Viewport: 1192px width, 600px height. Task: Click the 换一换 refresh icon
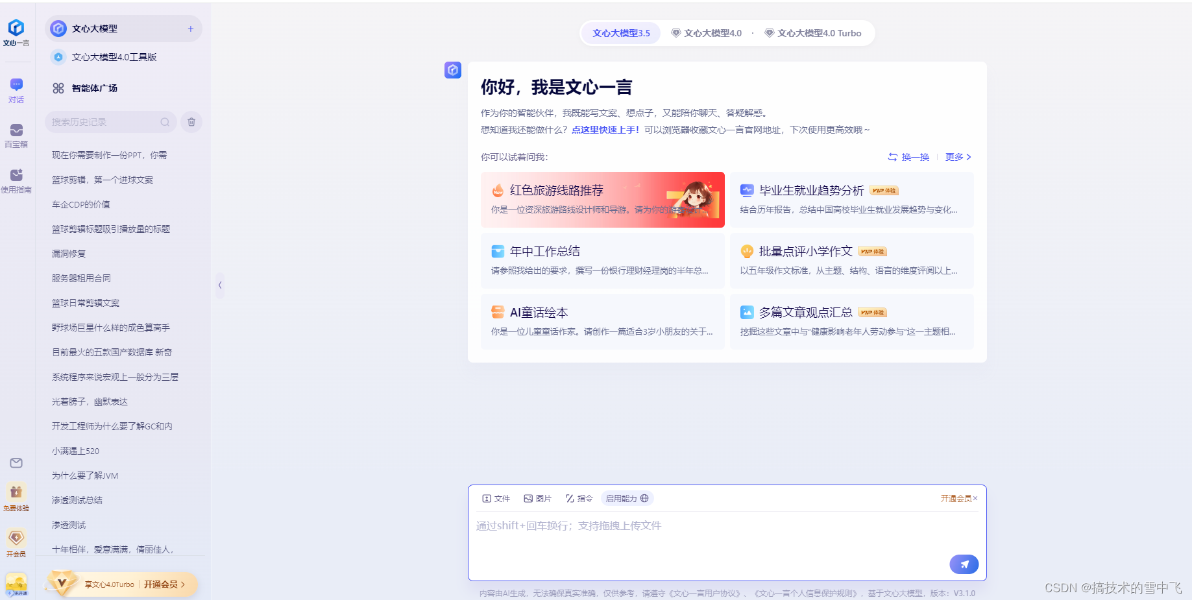pyautogui.click(x=893, y=157)
